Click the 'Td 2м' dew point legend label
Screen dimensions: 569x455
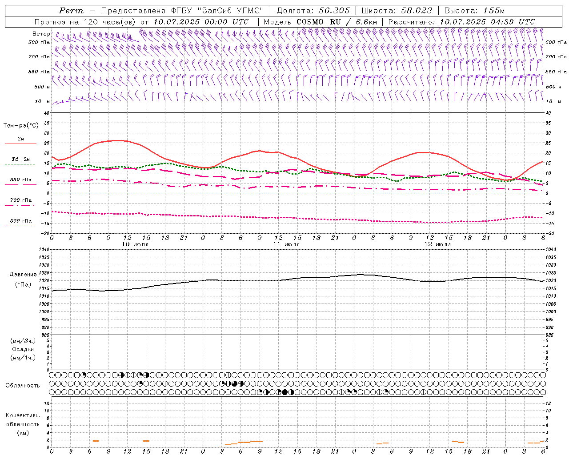coord(21,159)
